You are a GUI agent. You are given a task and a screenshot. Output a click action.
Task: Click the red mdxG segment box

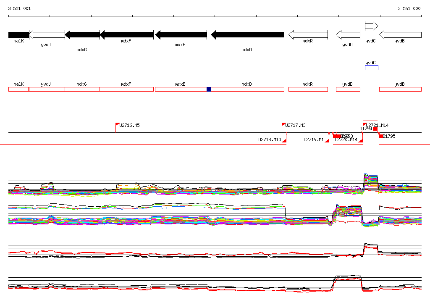(82, 89)
